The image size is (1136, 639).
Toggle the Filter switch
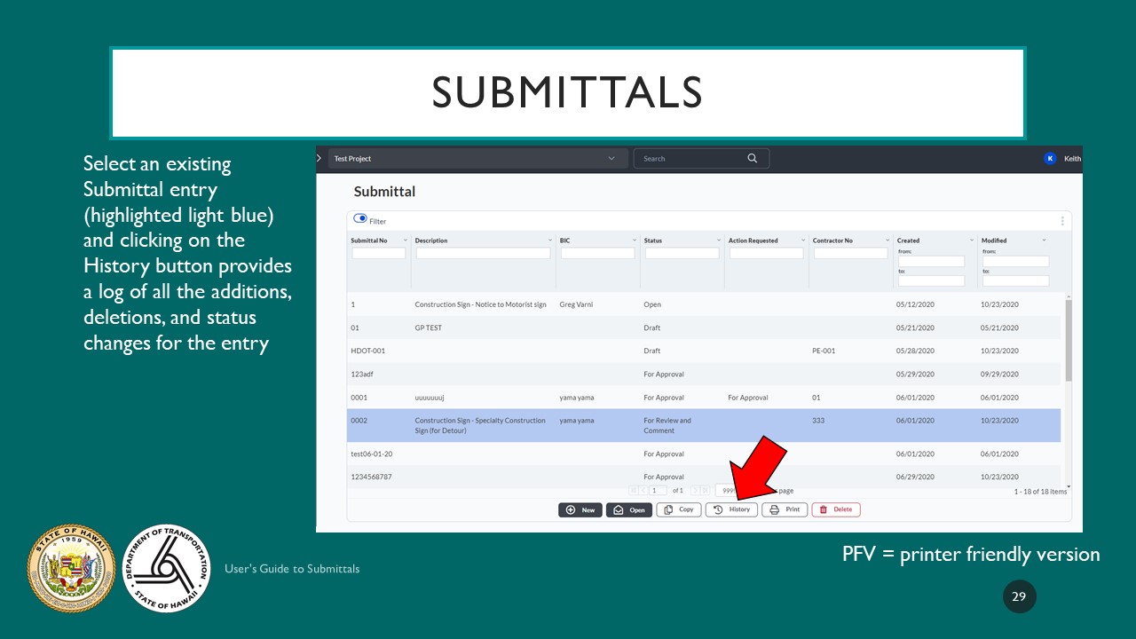pyautogui.click(x=360, y=218)
